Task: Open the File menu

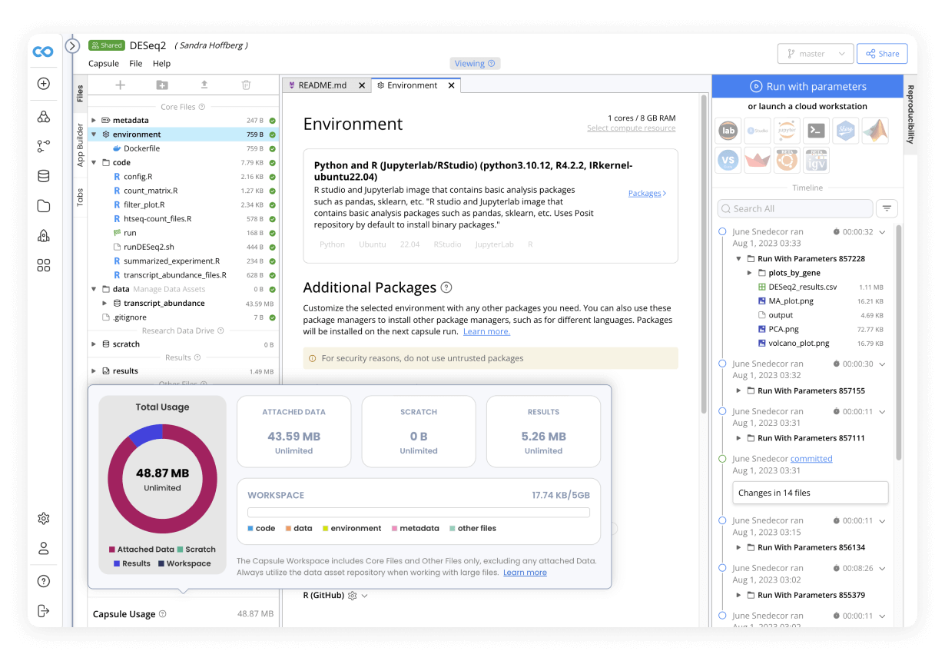Action: coord(135,63)
